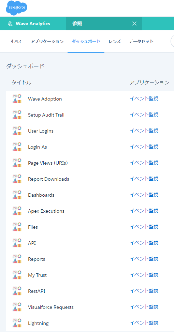Open the Files dashboard title
The height and width of the screenshot is (332, 174).
tap(33, 227)
